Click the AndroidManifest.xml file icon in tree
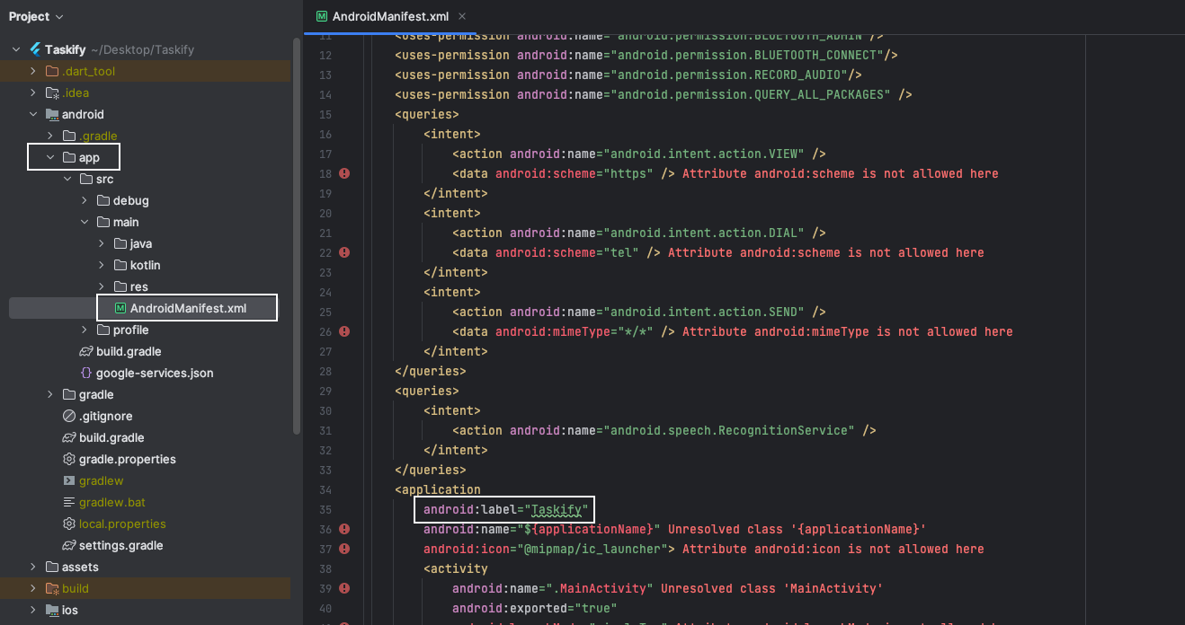This screenshot has height=625, width=1185. (x=120, y=308)
